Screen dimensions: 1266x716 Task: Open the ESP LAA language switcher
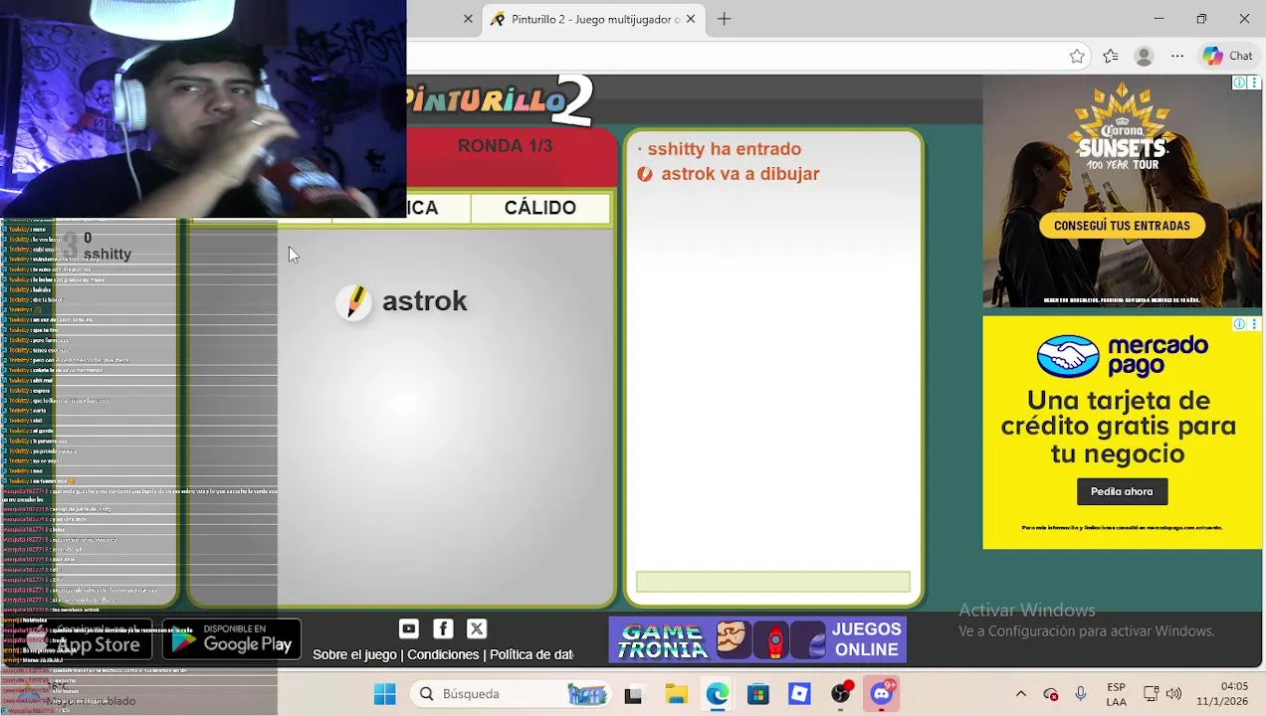coord(1117,694)
